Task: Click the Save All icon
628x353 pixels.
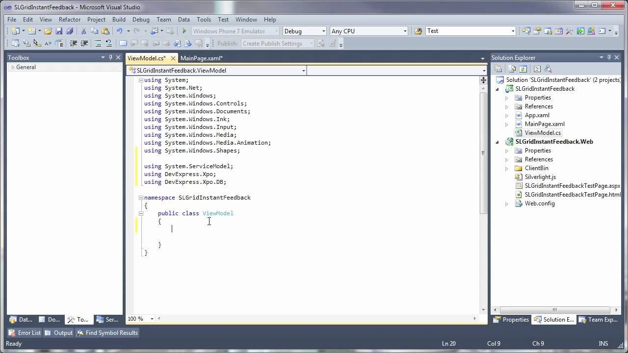Action: point(70,31)
